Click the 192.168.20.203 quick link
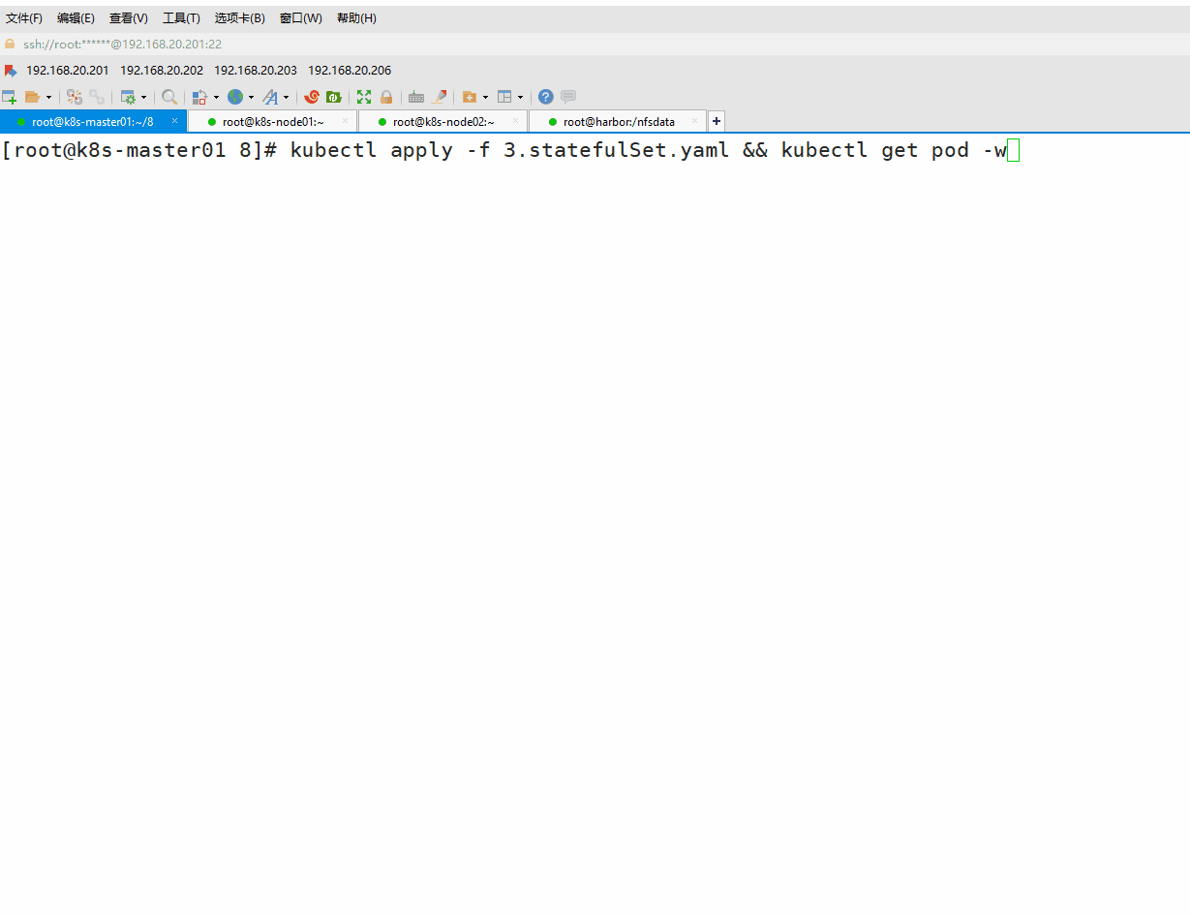The width and height of the screenshot is (1190, 916). click(x=256, y=71)
